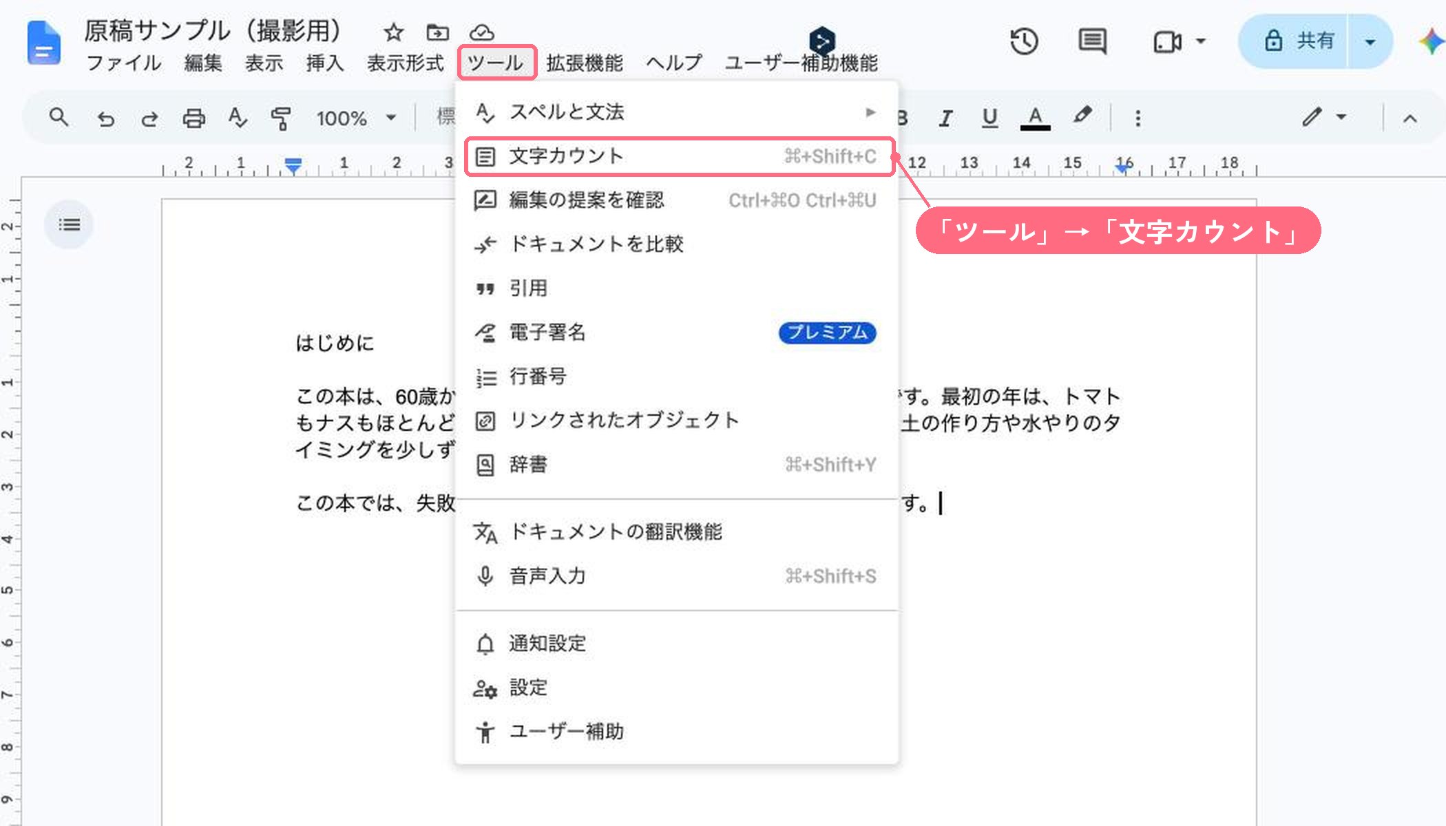The width and height of the screenshot is (1446, 826).
Task: Collapse the menus with the up chevron
Action: tap(1410, 118)
